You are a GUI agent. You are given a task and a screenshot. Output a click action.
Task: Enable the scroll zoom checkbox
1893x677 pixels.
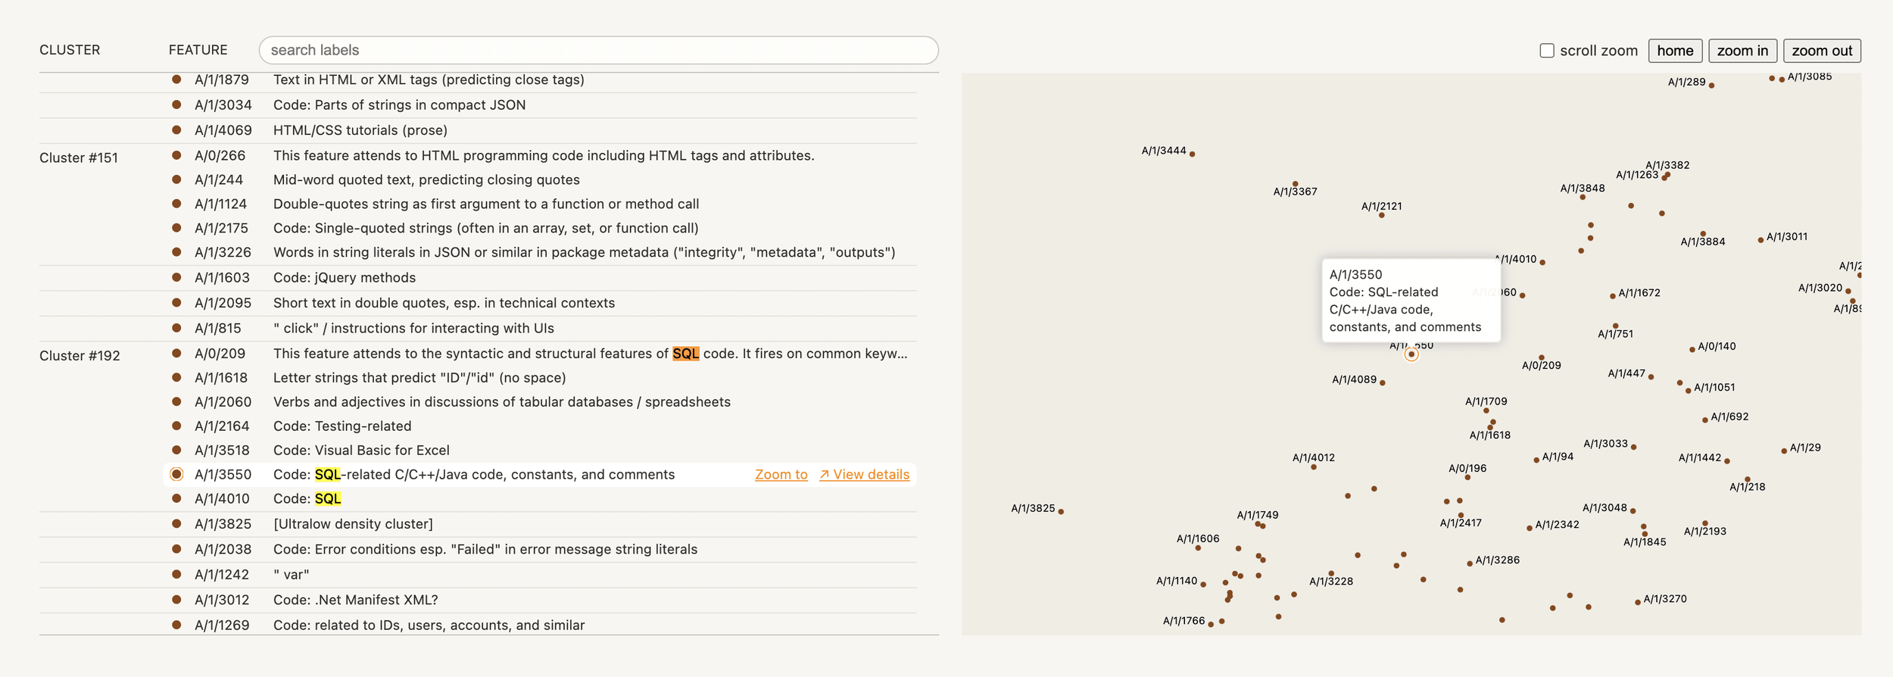coord(1546,51)
